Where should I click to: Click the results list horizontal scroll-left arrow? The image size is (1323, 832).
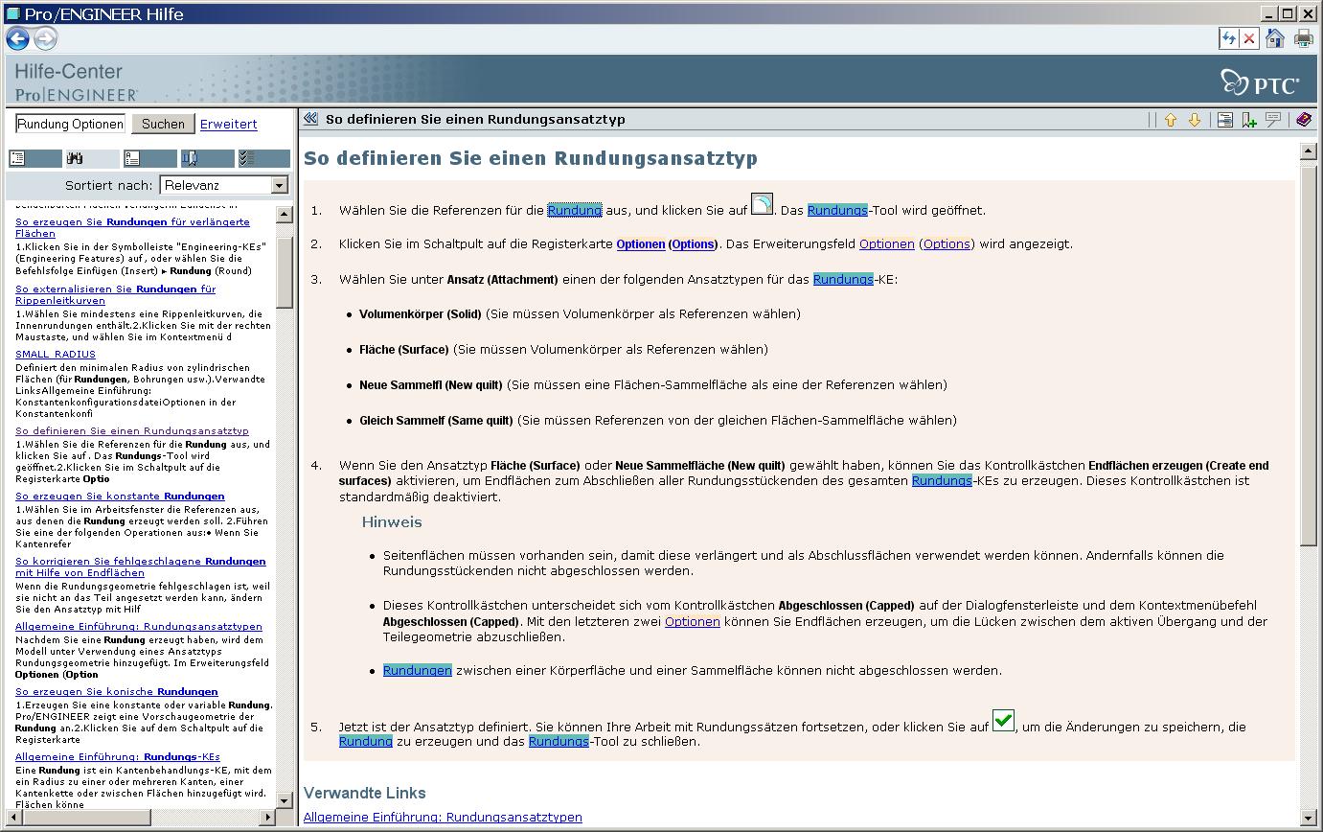point(13,817)
